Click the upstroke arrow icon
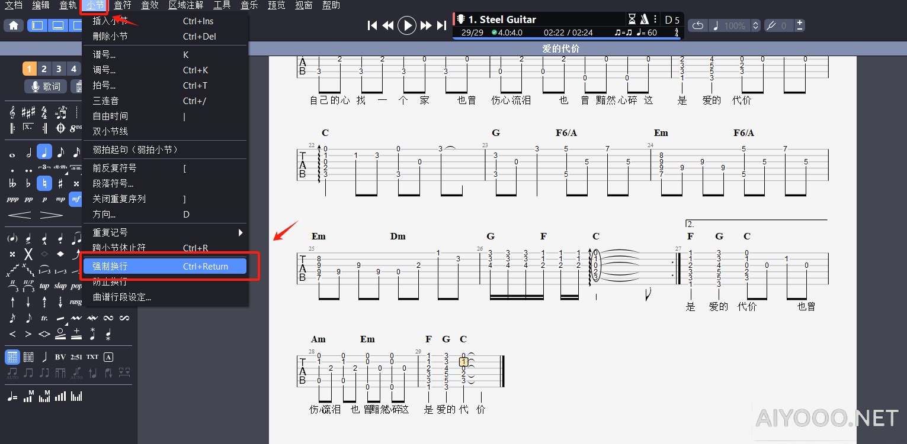The image size is (907, 444). (12, 302)
